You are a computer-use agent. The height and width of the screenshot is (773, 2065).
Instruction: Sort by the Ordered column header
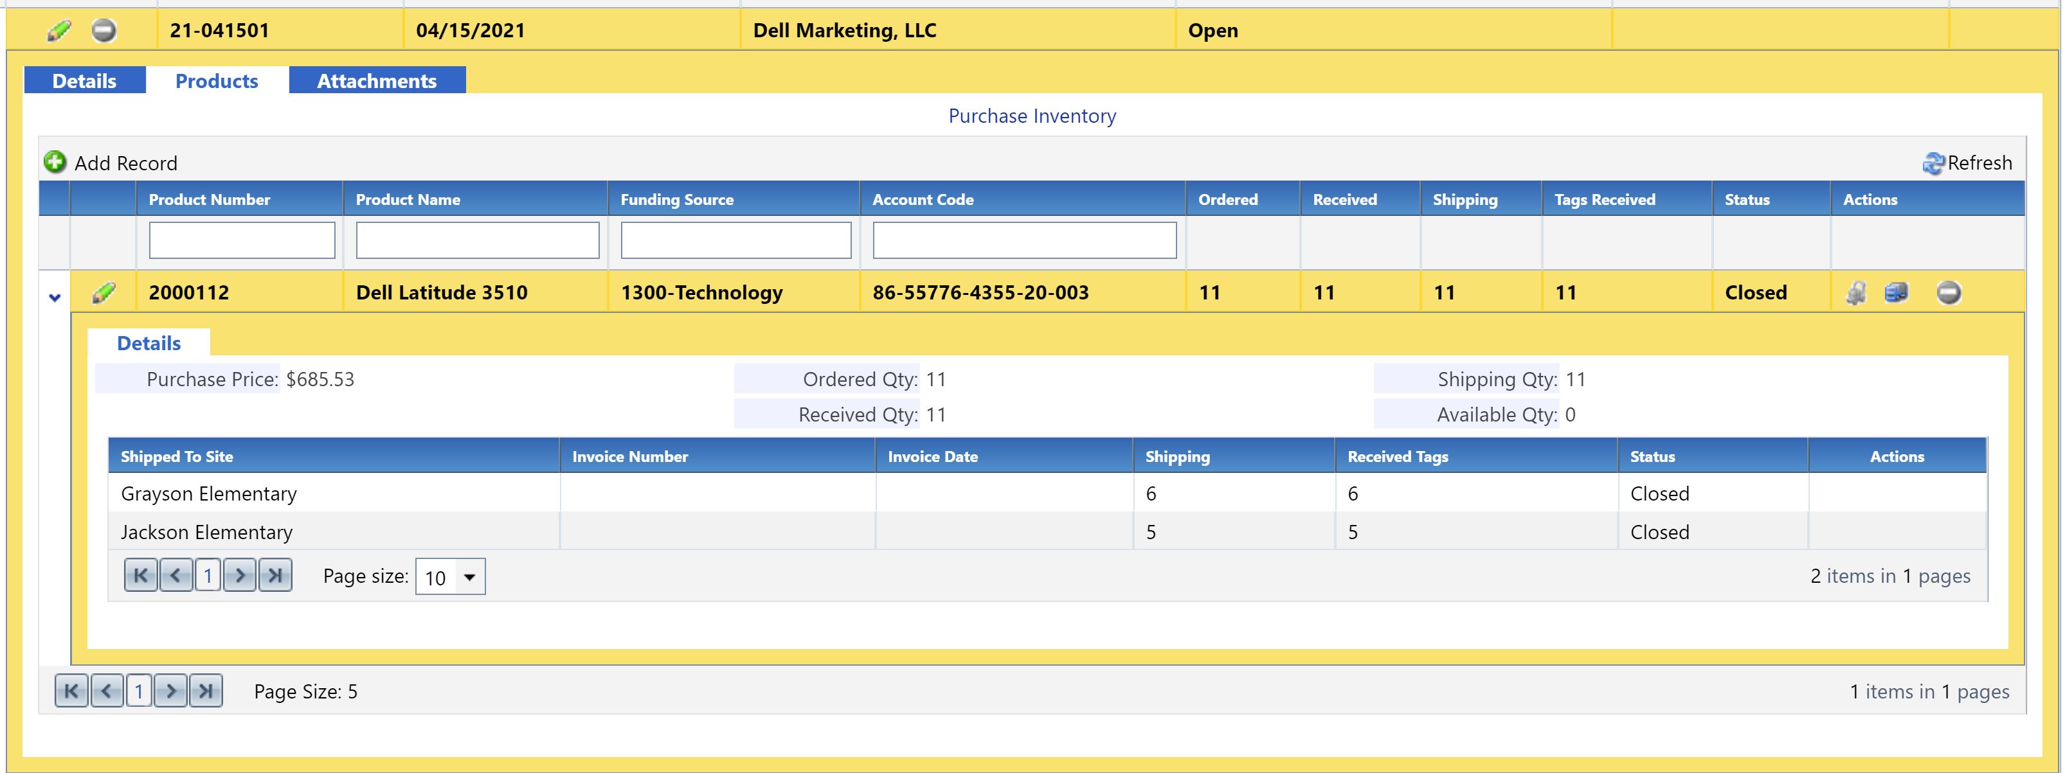(x=1228, y=199)
